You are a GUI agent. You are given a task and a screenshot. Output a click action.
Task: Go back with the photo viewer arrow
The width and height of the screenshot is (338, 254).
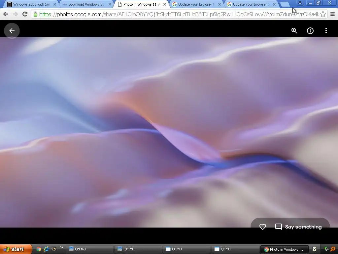tap(12, 31)
